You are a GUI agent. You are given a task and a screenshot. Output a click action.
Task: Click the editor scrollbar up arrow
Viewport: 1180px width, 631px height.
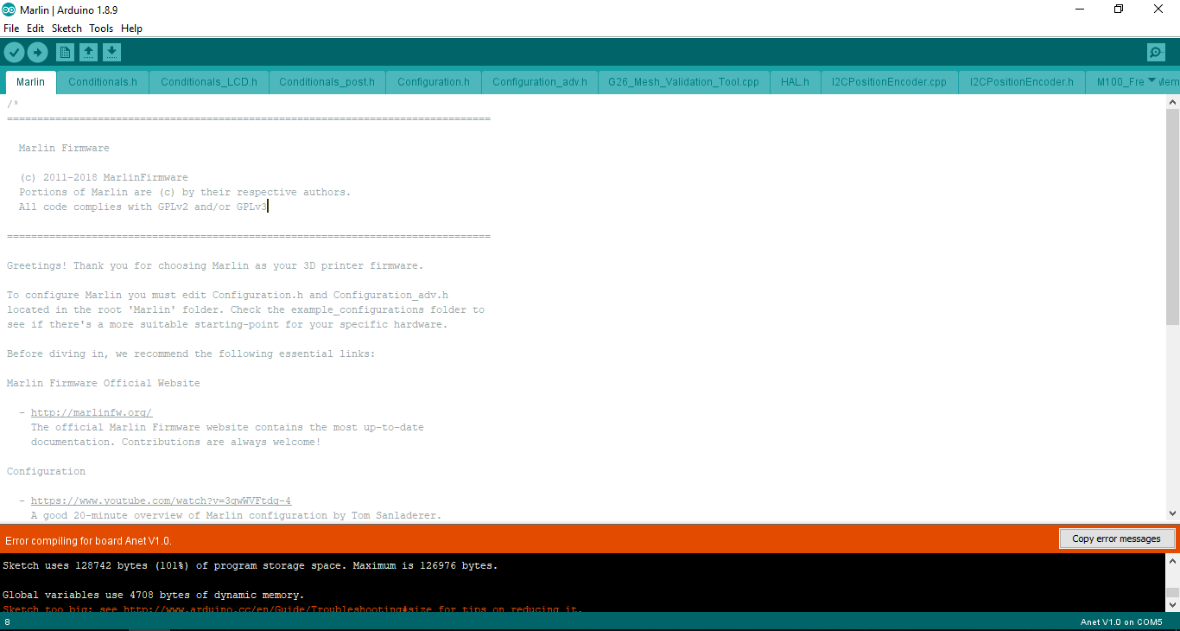1172,102
